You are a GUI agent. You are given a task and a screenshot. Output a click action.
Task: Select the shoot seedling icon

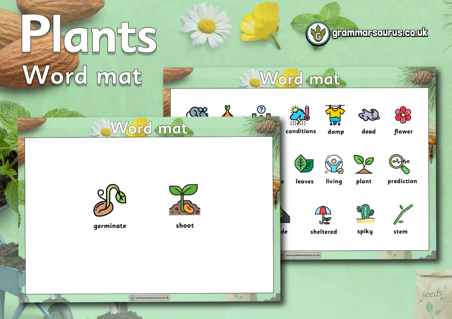click(x=185, y=200)
